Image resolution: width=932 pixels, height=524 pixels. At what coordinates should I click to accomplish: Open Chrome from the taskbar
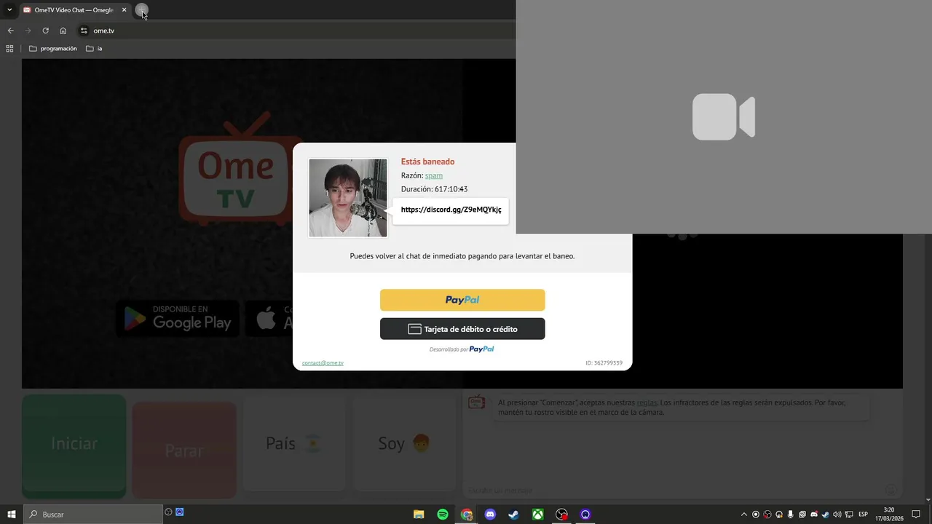click(467, 515)
